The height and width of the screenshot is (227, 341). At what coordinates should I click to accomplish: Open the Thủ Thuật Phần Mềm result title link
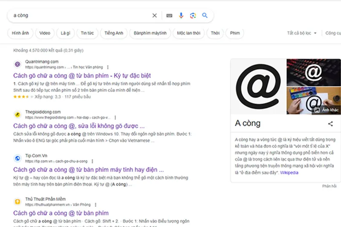[x=61, y=213]
